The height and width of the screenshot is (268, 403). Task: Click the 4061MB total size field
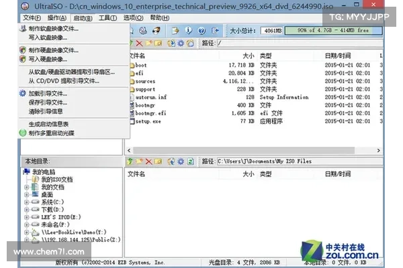[x=271, y=31]
